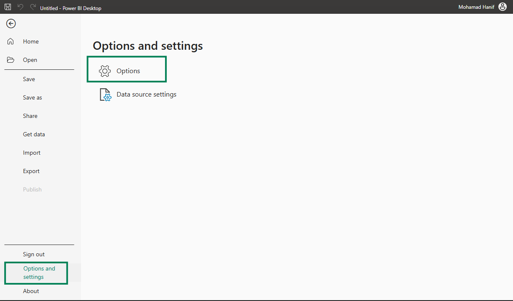
Task: Click the Open folder icon
Action: (x=10, y=60)
